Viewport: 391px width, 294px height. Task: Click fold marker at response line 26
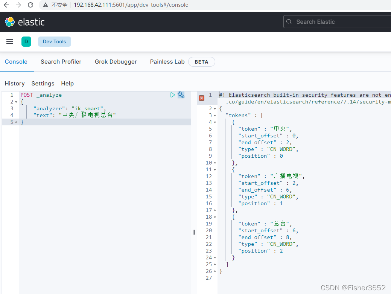pos(215,271)
